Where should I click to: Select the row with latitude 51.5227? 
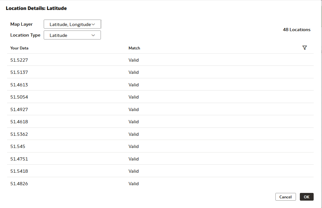[19, 60]
